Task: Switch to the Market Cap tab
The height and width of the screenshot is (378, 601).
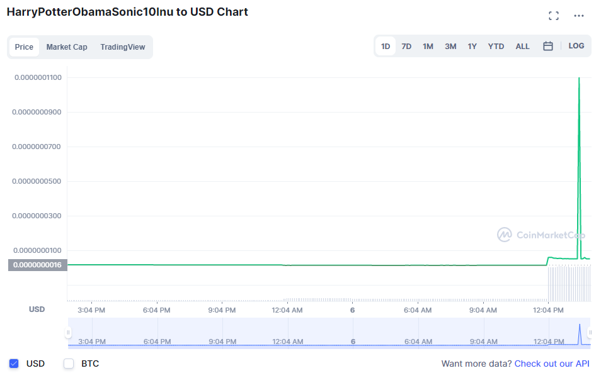Action: [67, 47]
